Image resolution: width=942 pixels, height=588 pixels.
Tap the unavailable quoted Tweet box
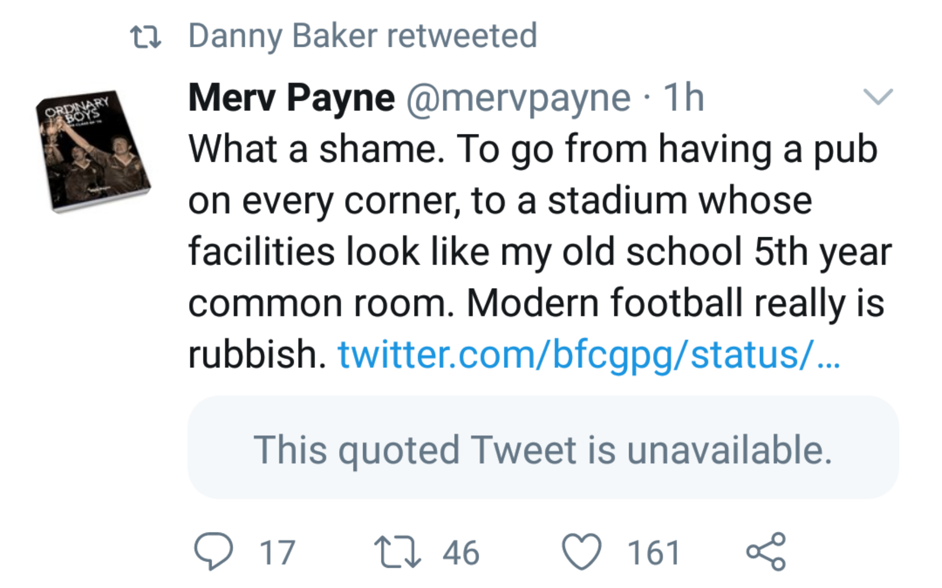point(543,448)
